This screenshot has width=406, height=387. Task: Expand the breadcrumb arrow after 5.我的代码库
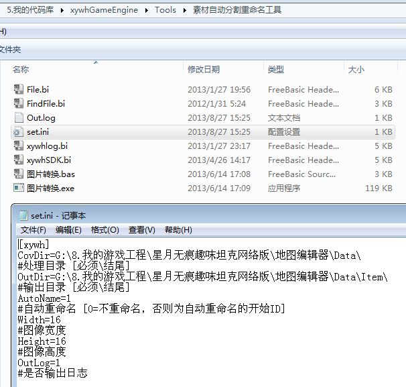62,10
